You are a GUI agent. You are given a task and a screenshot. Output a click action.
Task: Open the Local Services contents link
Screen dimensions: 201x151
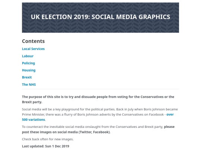pos(33,49)
